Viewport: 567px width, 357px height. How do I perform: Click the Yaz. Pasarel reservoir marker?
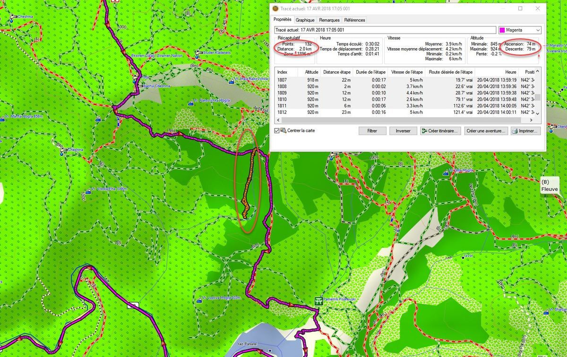click(x=270, y=351)
